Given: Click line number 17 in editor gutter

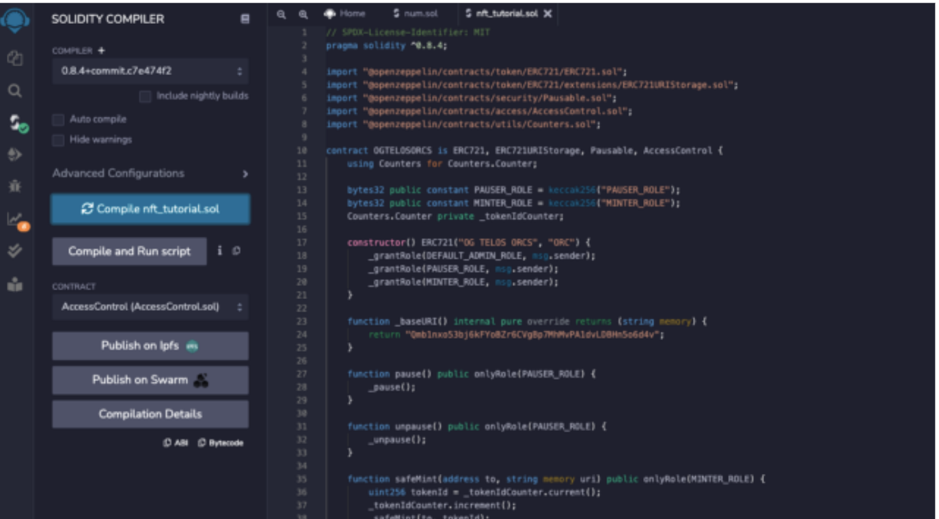Looking at the screenshot, I should point(302,242).
